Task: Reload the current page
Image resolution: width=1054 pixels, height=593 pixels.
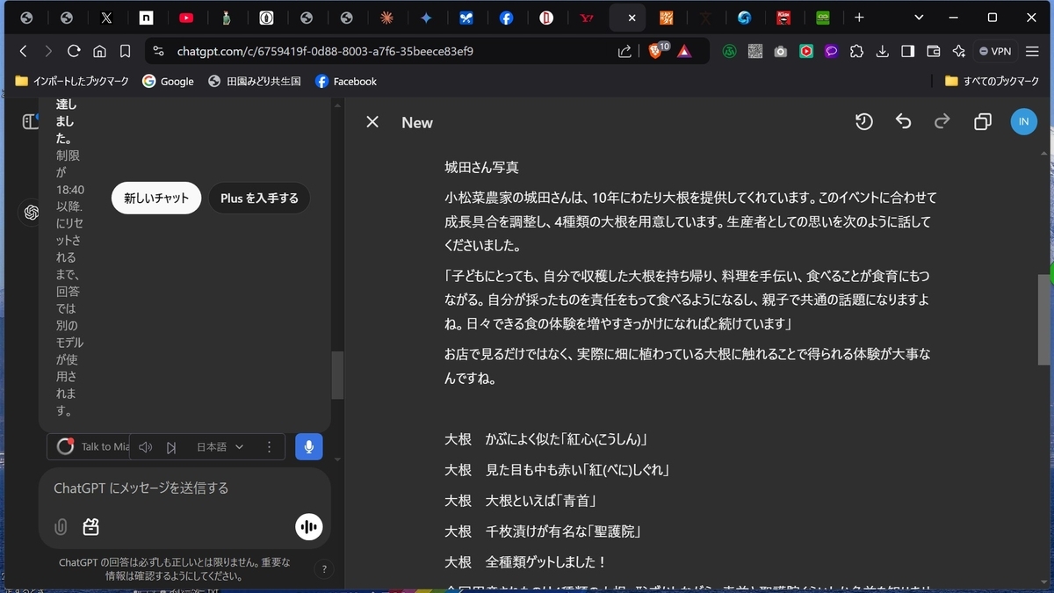Action: point(74,51)
